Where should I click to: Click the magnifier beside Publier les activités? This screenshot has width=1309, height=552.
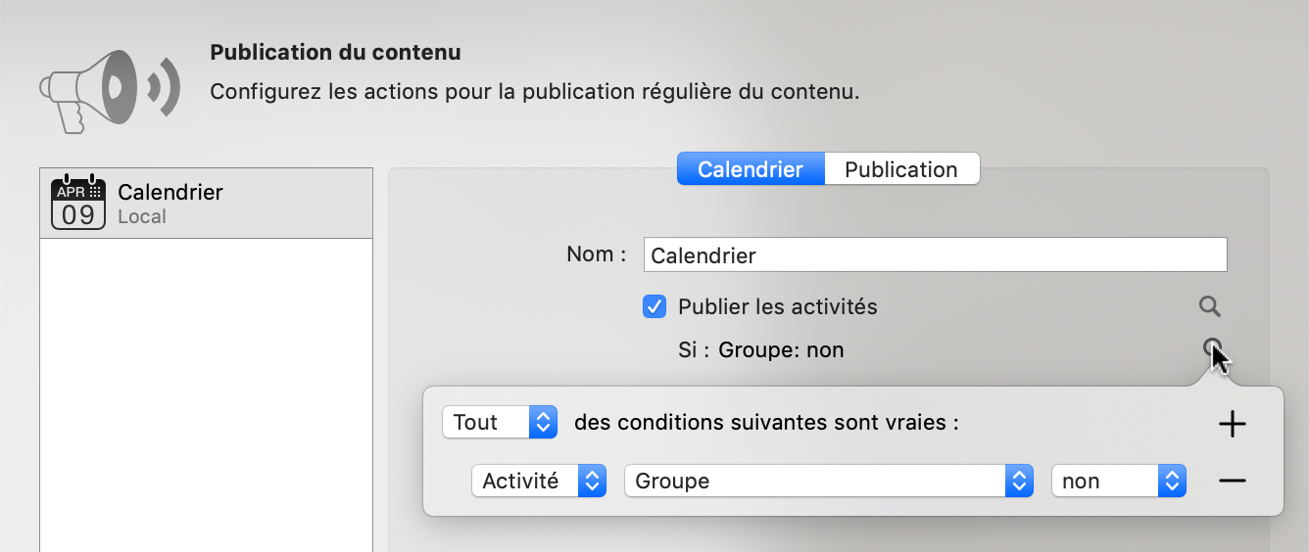pyautogui.click(x=1210, y=307)
